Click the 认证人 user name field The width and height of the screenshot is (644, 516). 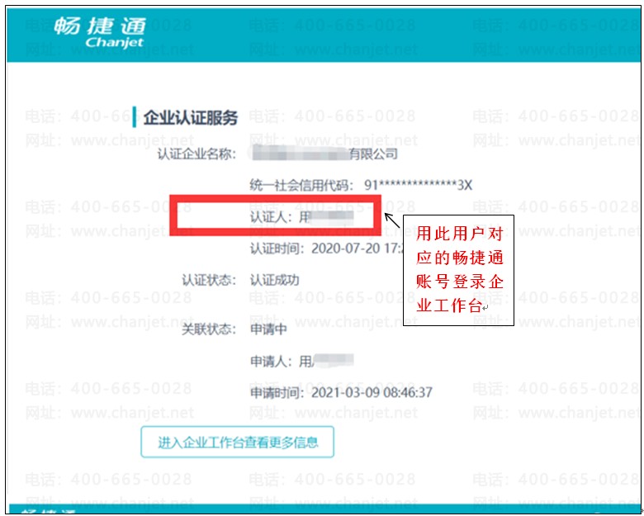(326, 216)
